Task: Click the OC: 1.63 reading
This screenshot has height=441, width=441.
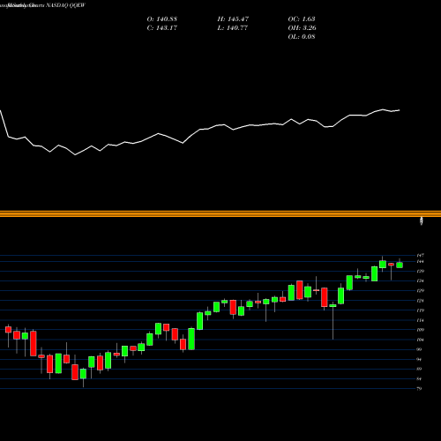Action: pos(302,19)
